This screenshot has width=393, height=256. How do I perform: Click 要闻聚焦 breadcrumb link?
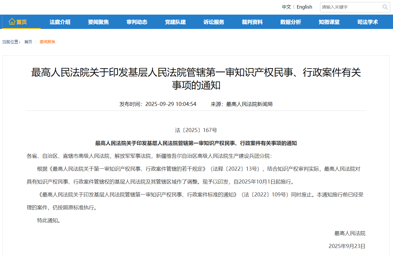click(x=47, y=42)
